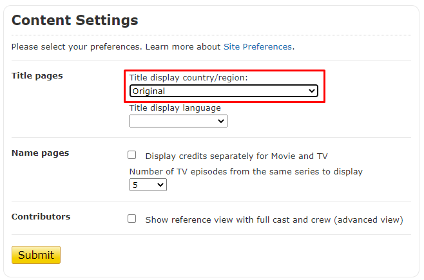This screenshot has width=424, height=280.
Task: Click the chevron arrow on the 'Original' dropdown
Action: [x=312, y=91]
